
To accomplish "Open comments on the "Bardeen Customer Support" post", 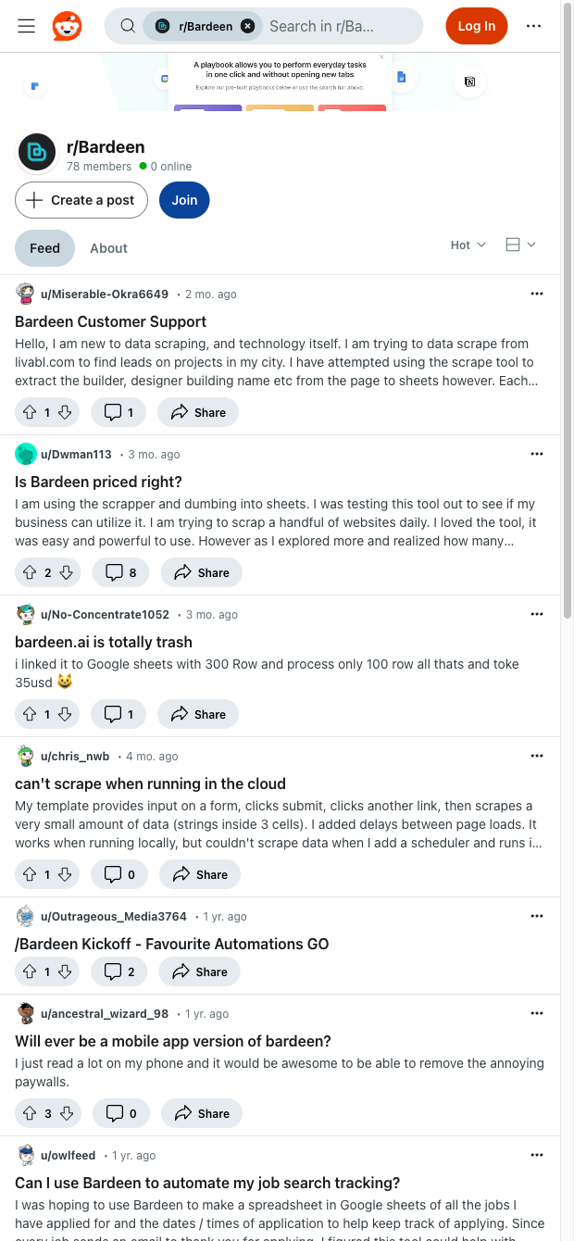I will (x=119, y=412).
